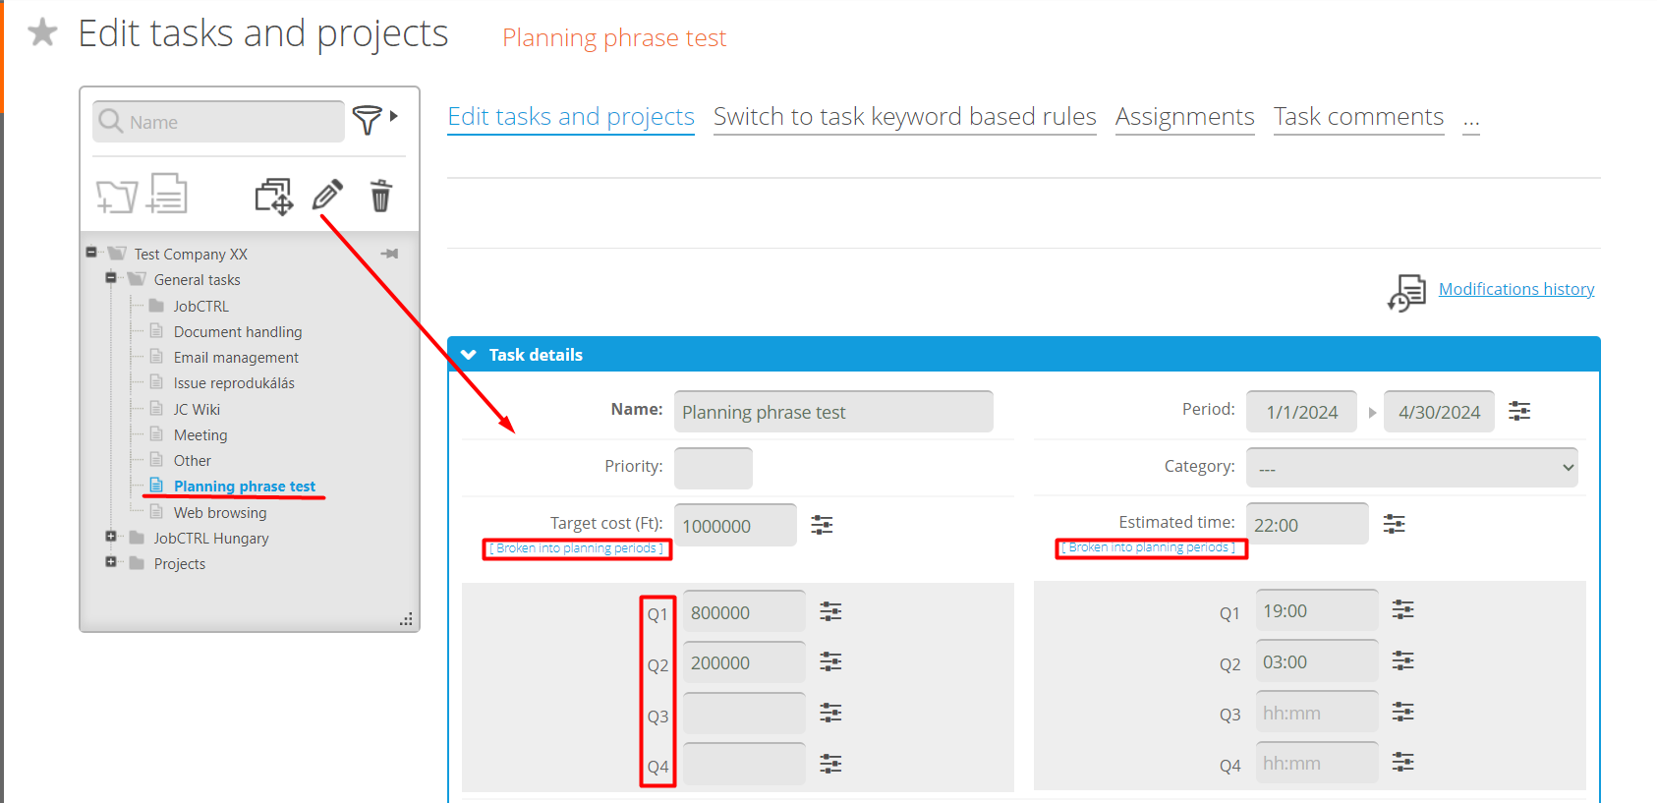Collapse the Task details section
This screenshot has width=1657, height=803.
coord(469,355)
